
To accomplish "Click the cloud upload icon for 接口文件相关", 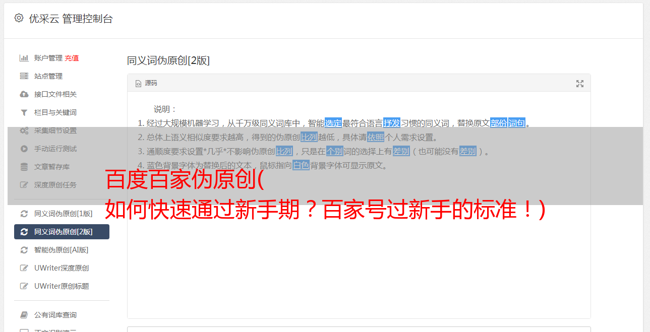I will [24, 94].
